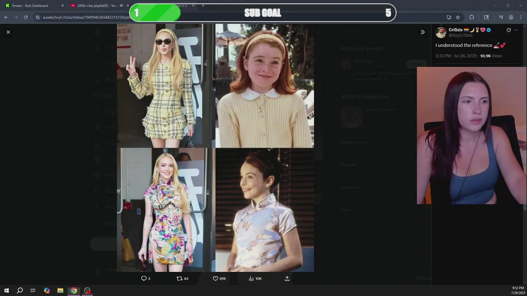Click the 10.9K Views text
The height and width of the screenshot is (296, 527).
(491, 56)
